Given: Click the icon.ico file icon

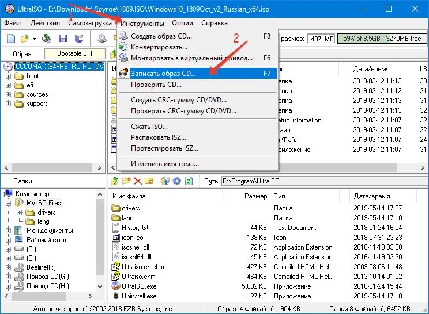Looking at the screenshot, I should pyautogui.click(x=116, y=237).
